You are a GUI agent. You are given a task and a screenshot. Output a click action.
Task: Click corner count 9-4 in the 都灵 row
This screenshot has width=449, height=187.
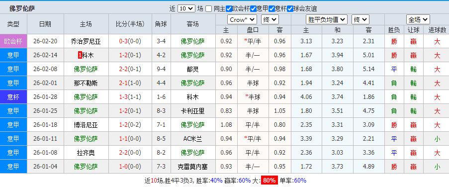pos(161,69)
